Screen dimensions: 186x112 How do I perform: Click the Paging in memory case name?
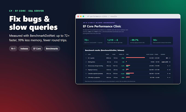click(x=93, y=70)
